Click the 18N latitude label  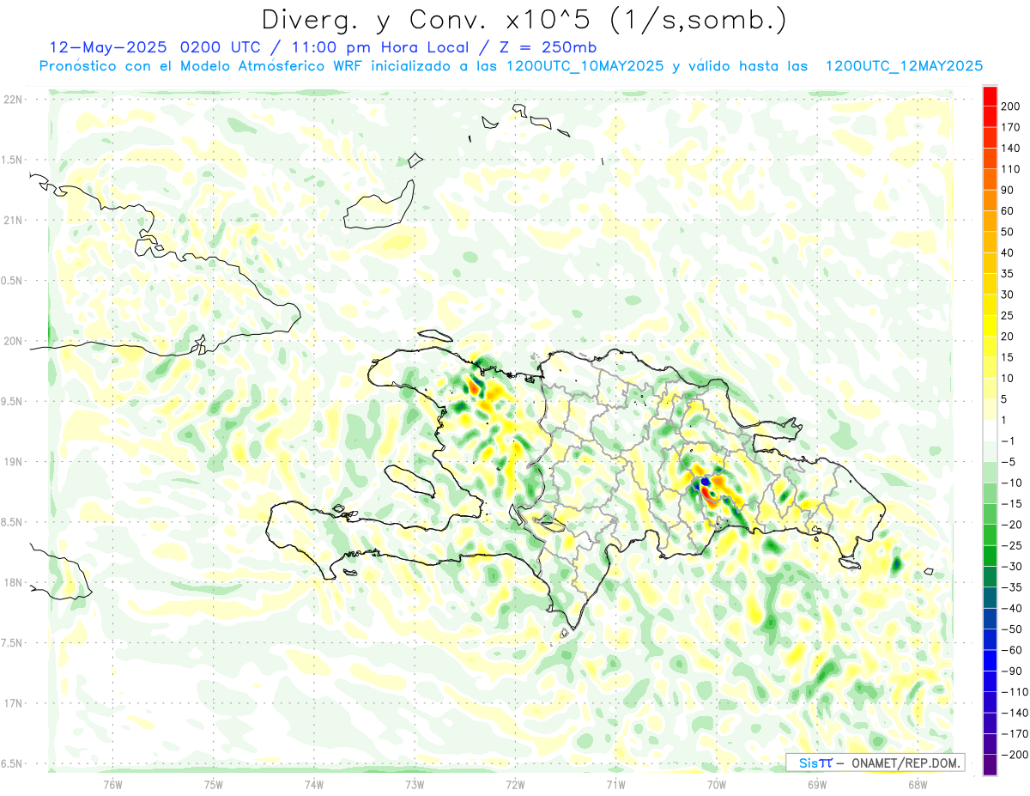tap(13, 582)
